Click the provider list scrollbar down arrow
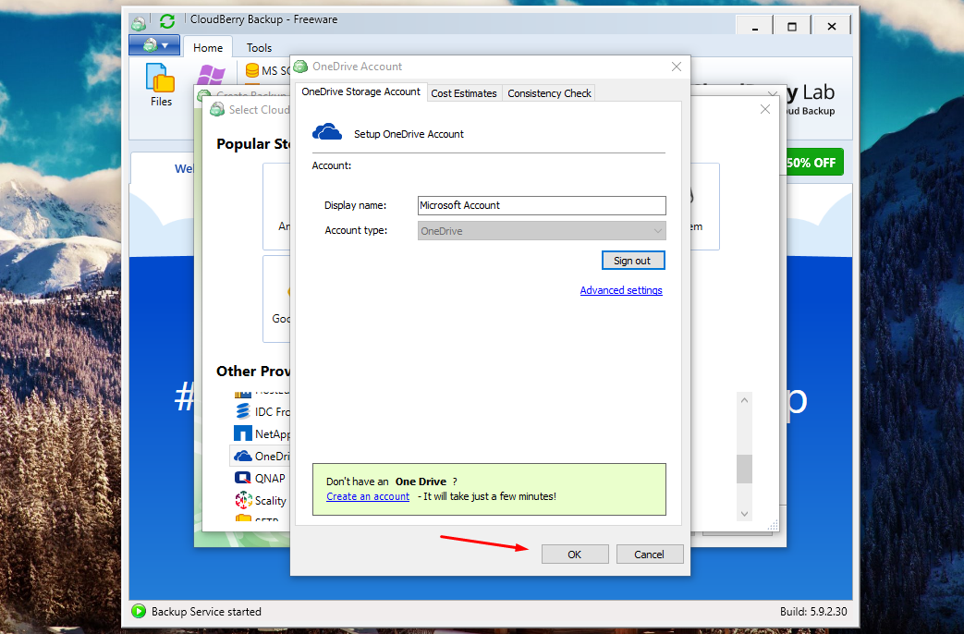 tap(744, 514)
